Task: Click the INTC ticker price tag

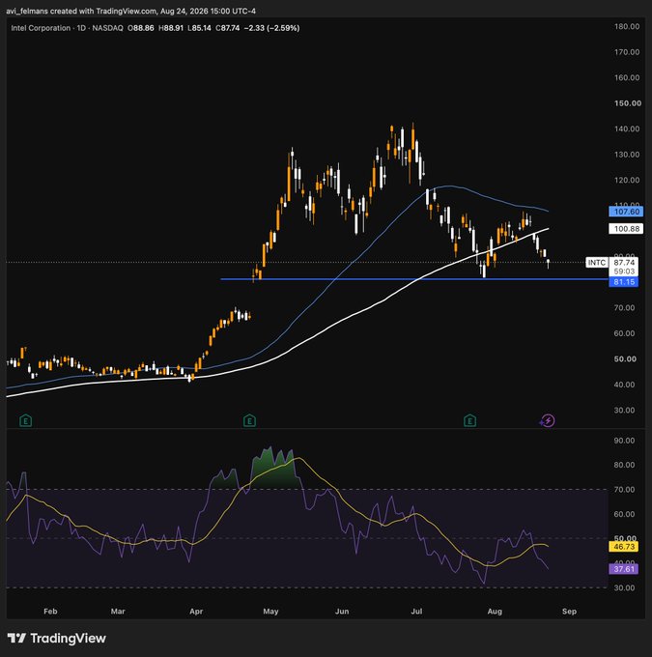Action: coord(597,263)
